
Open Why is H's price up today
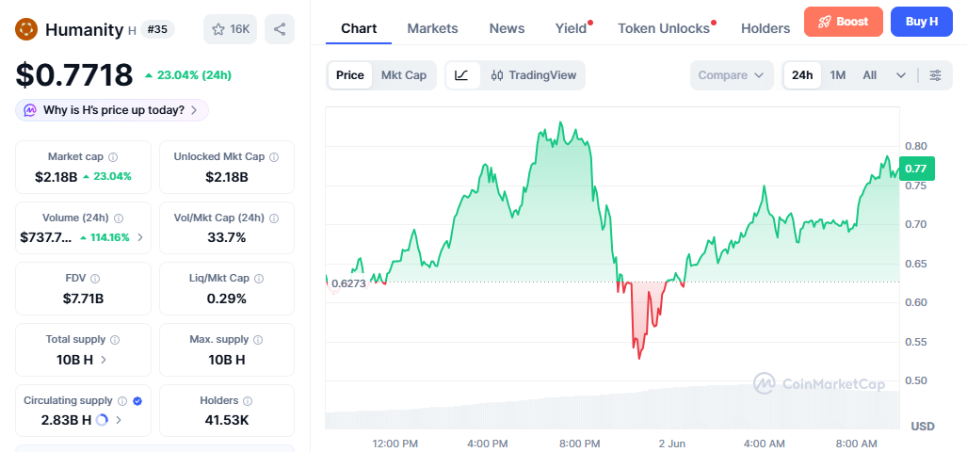tap(112, 110)
